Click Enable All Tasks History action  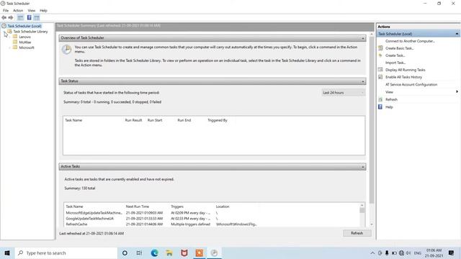[403, 77]
